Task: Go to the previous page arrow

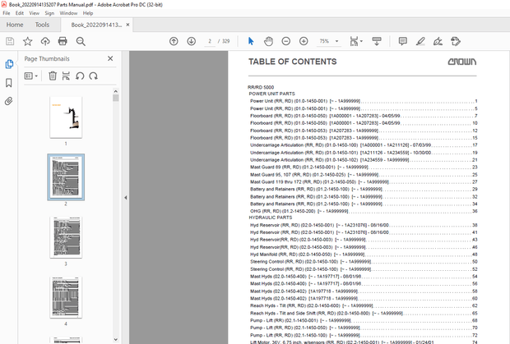Action: point(174,41)
